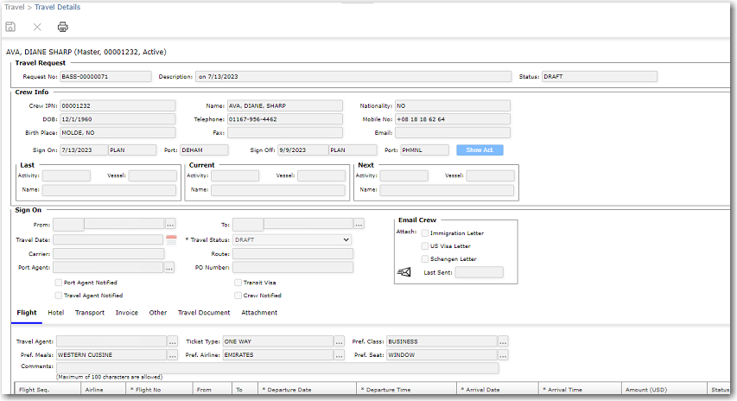The image size is (737, 401).
Task: Open lookup for Pref. Airline EMIRATES
Action: click(339, 355)
